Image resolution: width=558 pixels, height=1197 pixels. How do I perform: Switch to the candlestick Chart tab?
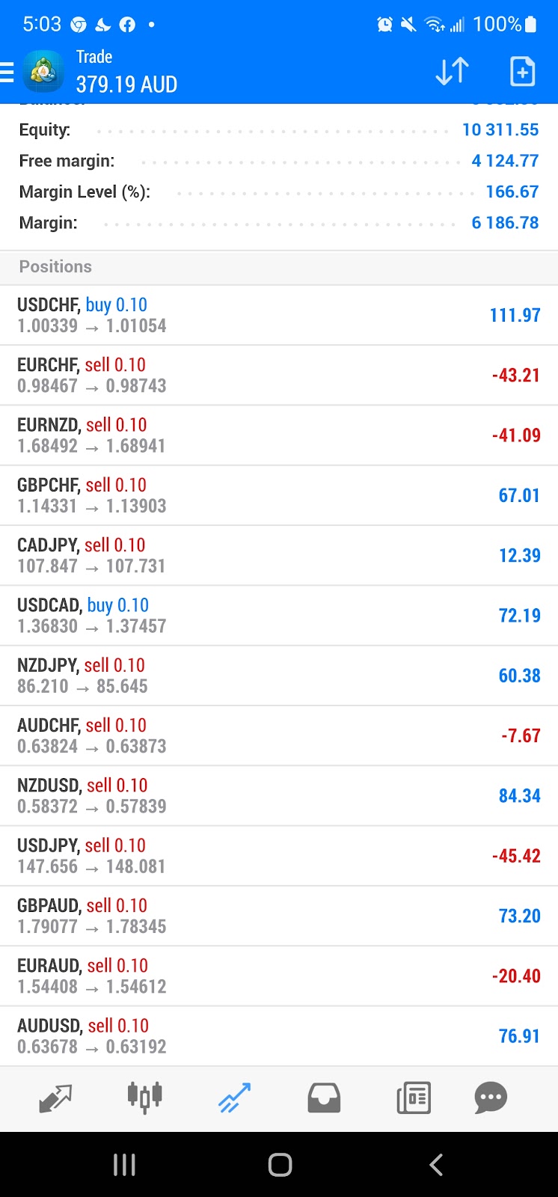click(144, 1098)
